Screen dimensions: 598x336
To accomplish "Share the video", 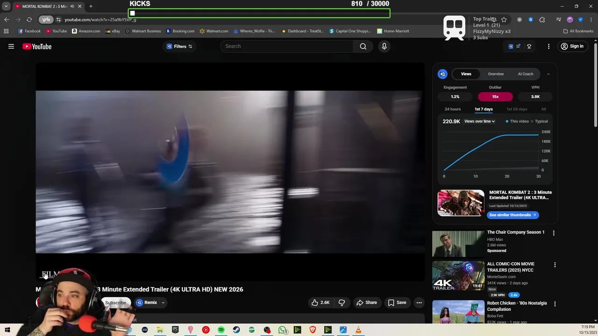I will tap(367, 302).
